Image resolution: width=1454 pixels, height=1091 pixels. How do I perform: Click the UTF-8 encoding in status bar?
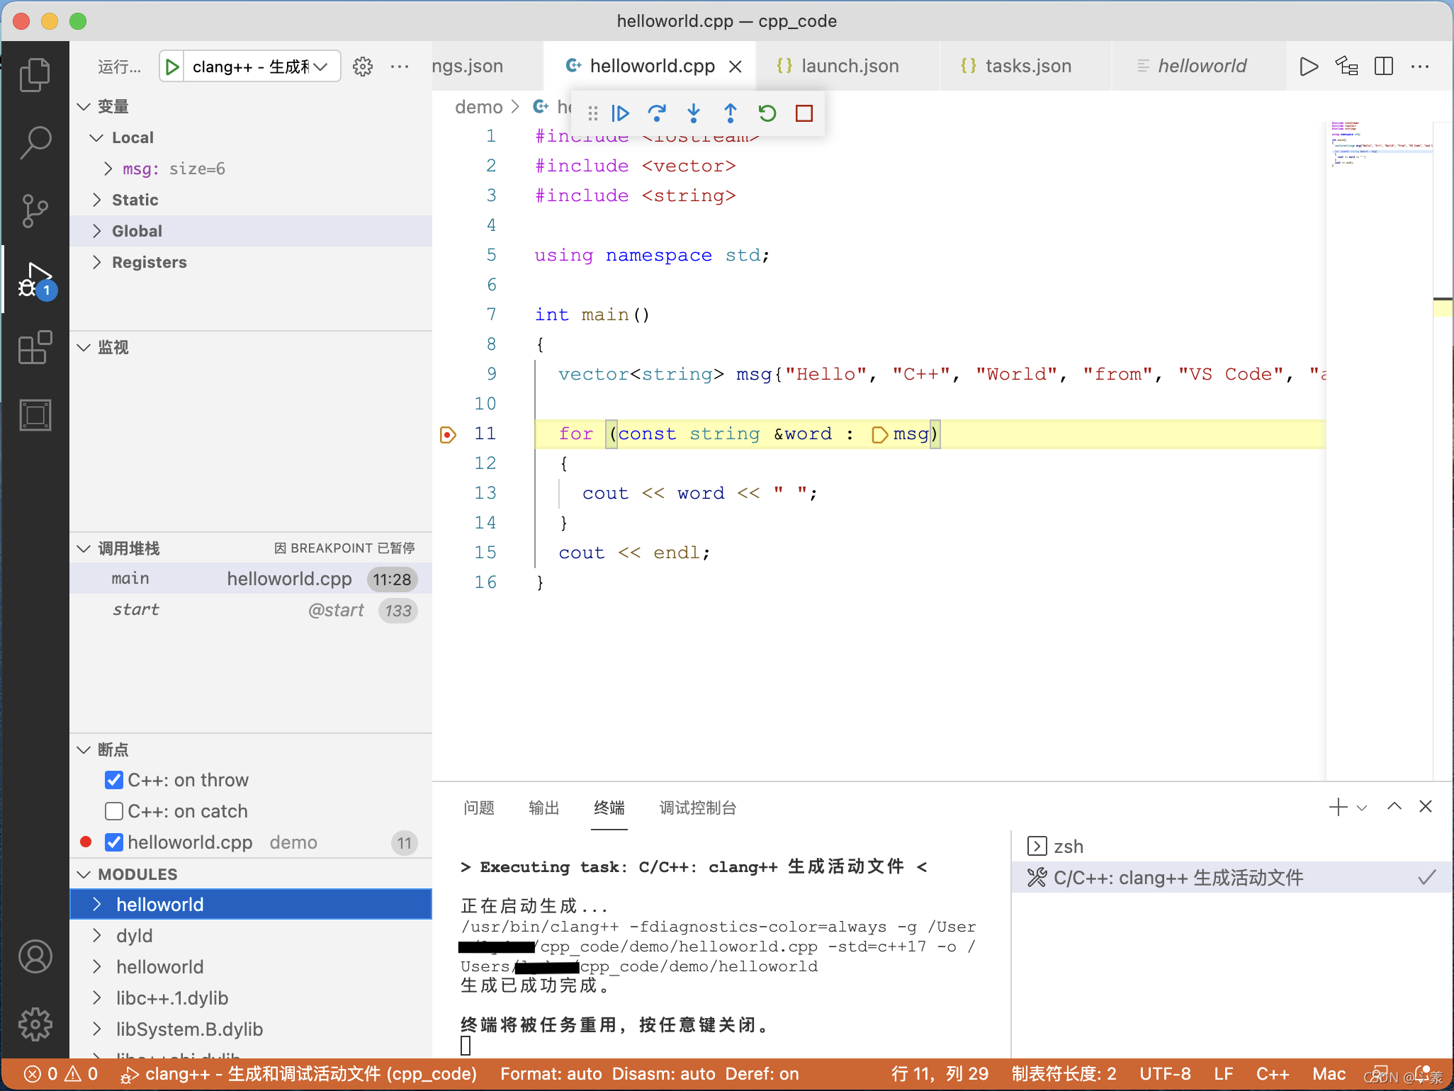click(x=1164, y=1074)
